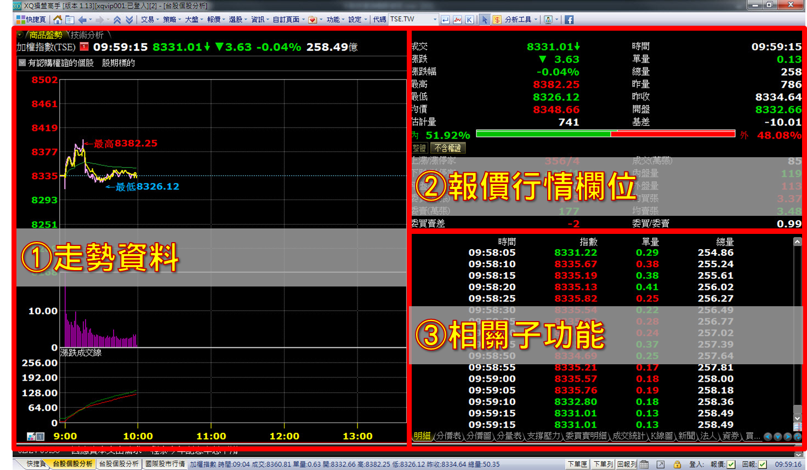Image resolution: width=807 pixels, height=470 pixels.
Task: Go back with the left arrow icon
Action: point(82,20)
